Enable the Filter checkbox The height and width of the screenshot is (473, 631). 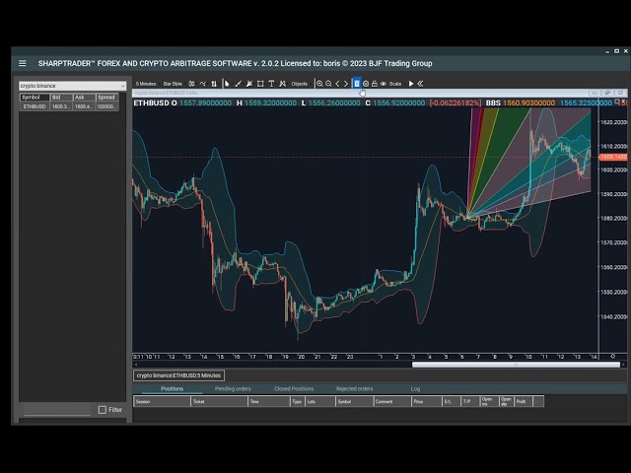pyautogui.click(x=103, y=410)
